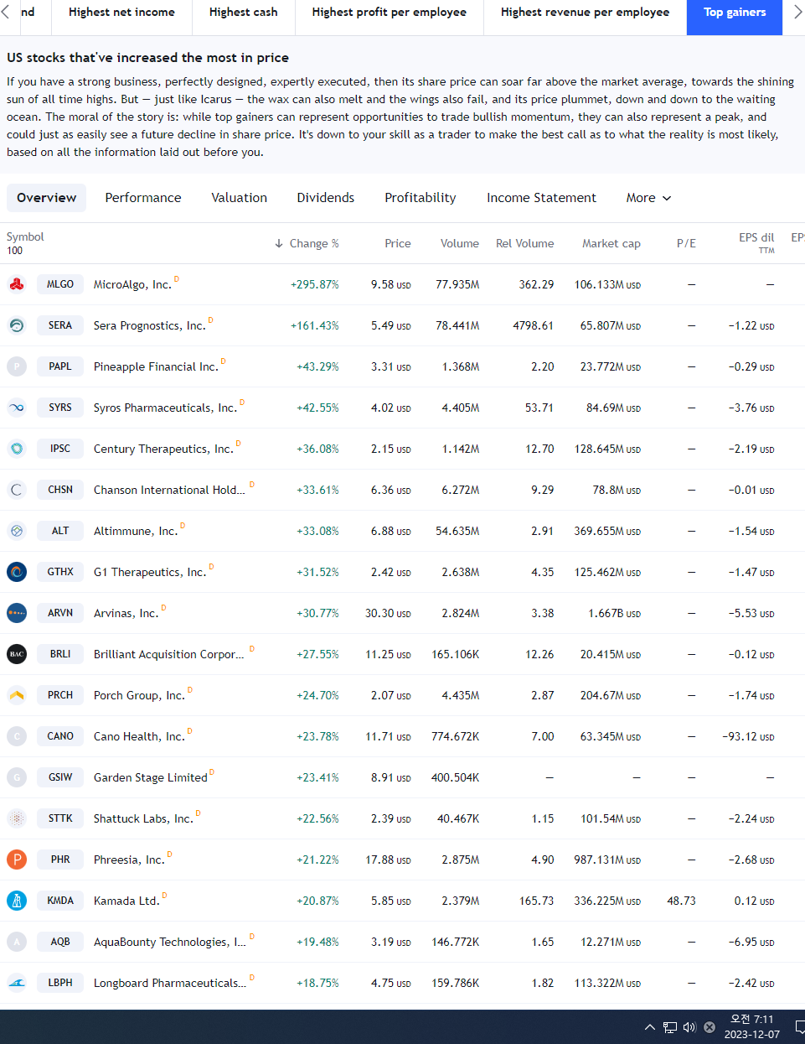Select the Highest net income tab
This screenshot has height=1044, width=805.
(x=121, y=13)
